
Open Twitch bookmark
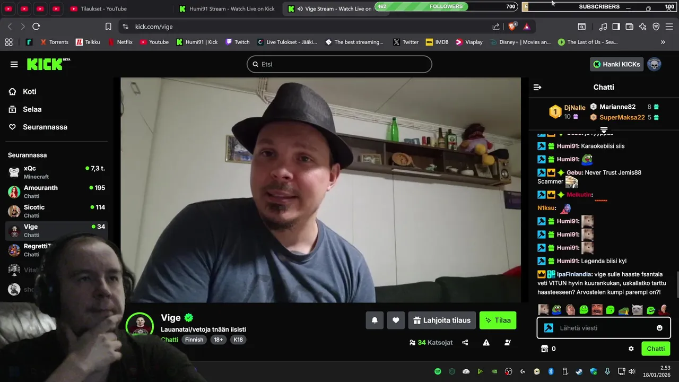(237, 42)
